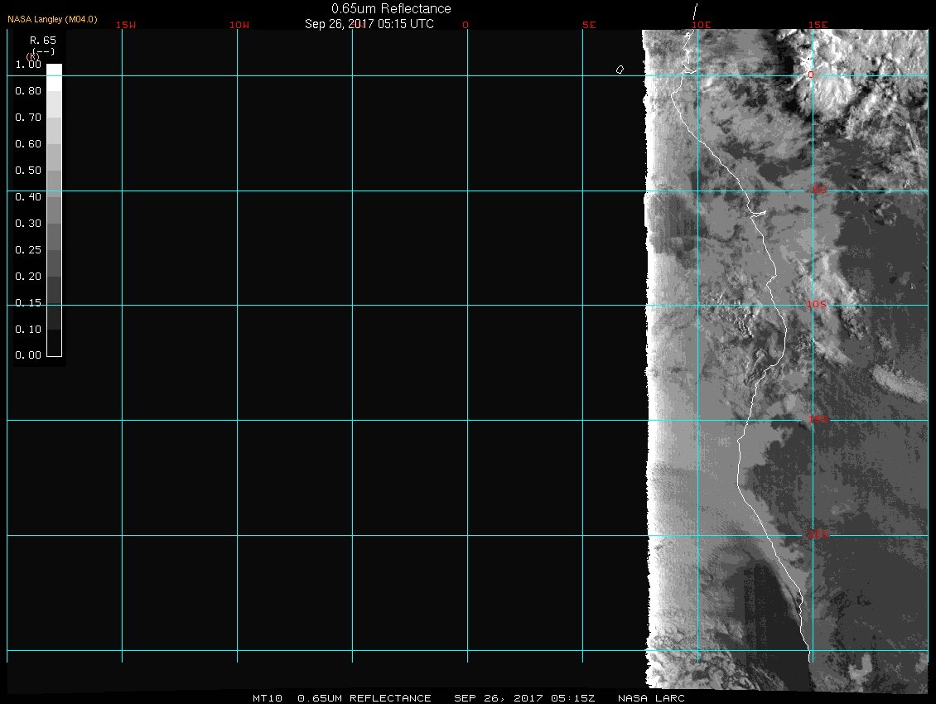
Task: Click the 0.70 colorbar value
Action: 28,117
